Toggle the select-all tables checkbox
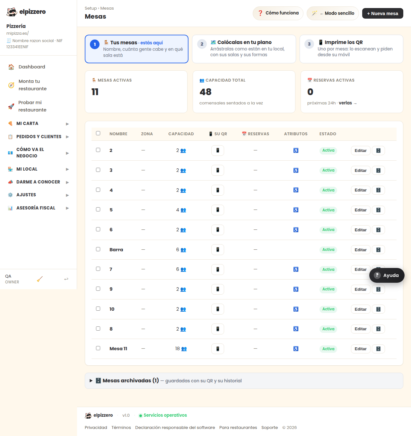411x436 pixels. [98, 133]
